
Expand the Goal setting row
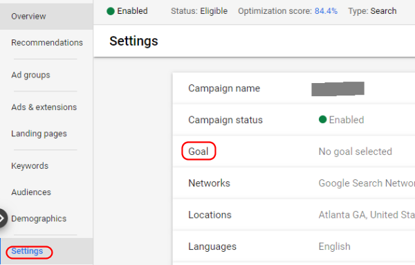click(x=294, y=152)
